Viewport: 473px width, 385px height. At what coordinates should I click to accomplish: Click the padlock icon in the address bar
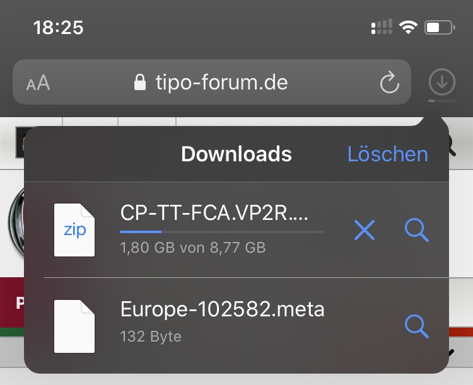pos(140,83)
